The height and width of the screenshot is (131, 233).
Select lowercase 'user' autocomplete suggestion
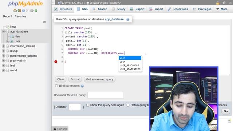coord(130,58)
